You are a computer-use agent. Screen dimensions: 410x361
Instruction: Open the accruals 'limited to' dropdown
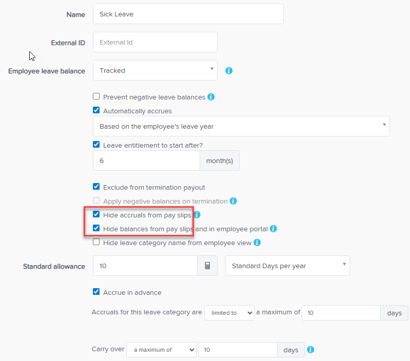229,313
